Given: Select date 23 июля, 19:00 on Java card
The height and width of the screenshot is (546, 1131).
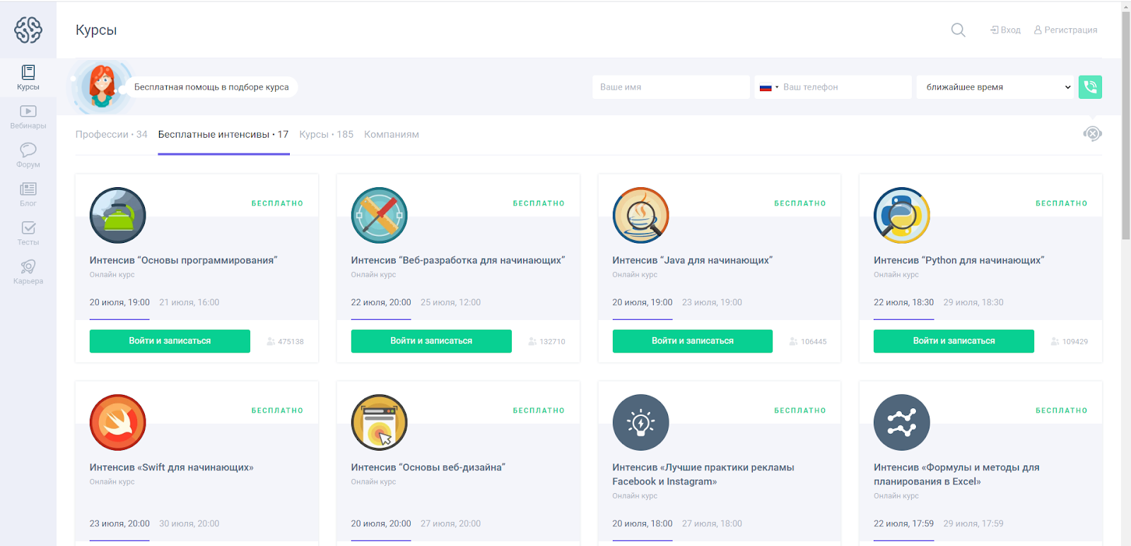Looking at the screenshot, I should coord(712,302).
